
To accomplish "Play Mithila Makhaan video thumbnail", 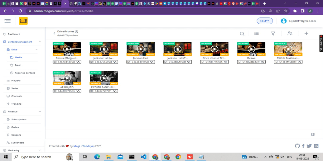I will (288, 49).
